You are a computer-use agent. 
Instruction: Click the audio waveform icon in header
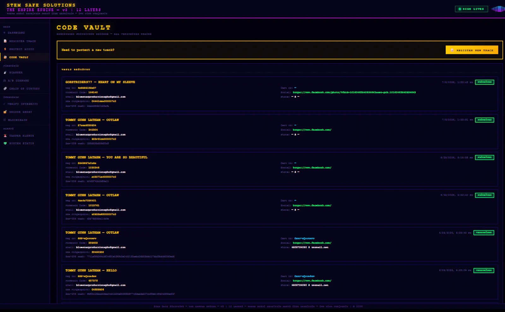(498, 9)
